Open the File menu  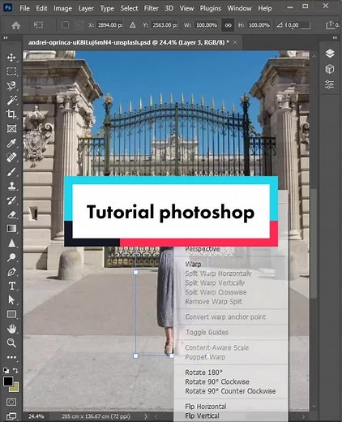[24, 8]
